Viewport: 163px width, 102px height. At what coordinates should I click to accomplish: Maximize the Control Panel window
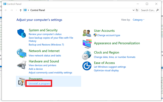(x=147, y=4)
